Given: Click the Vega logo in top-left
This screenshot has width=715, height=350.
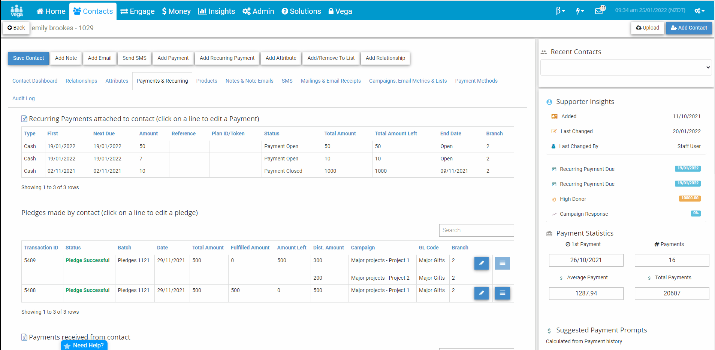Looking at the screenshot, I should (x=16, y=11).
